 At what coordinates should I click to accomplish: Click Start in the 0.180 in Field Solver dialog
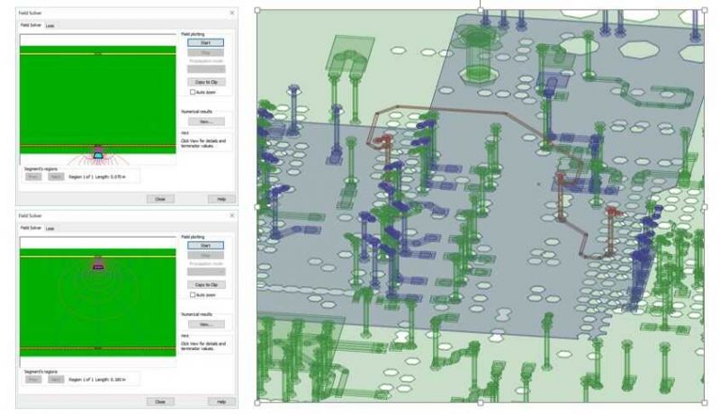(206, 246)
